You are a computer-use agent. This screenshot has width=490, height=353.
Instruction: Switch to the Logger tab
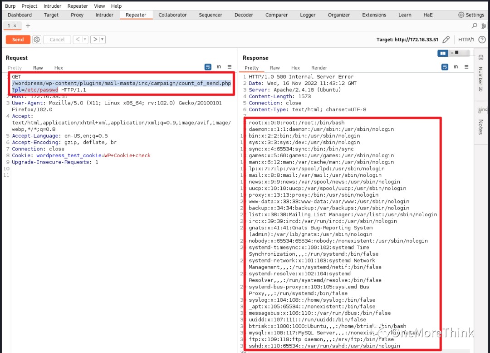[x=308, y=15]
